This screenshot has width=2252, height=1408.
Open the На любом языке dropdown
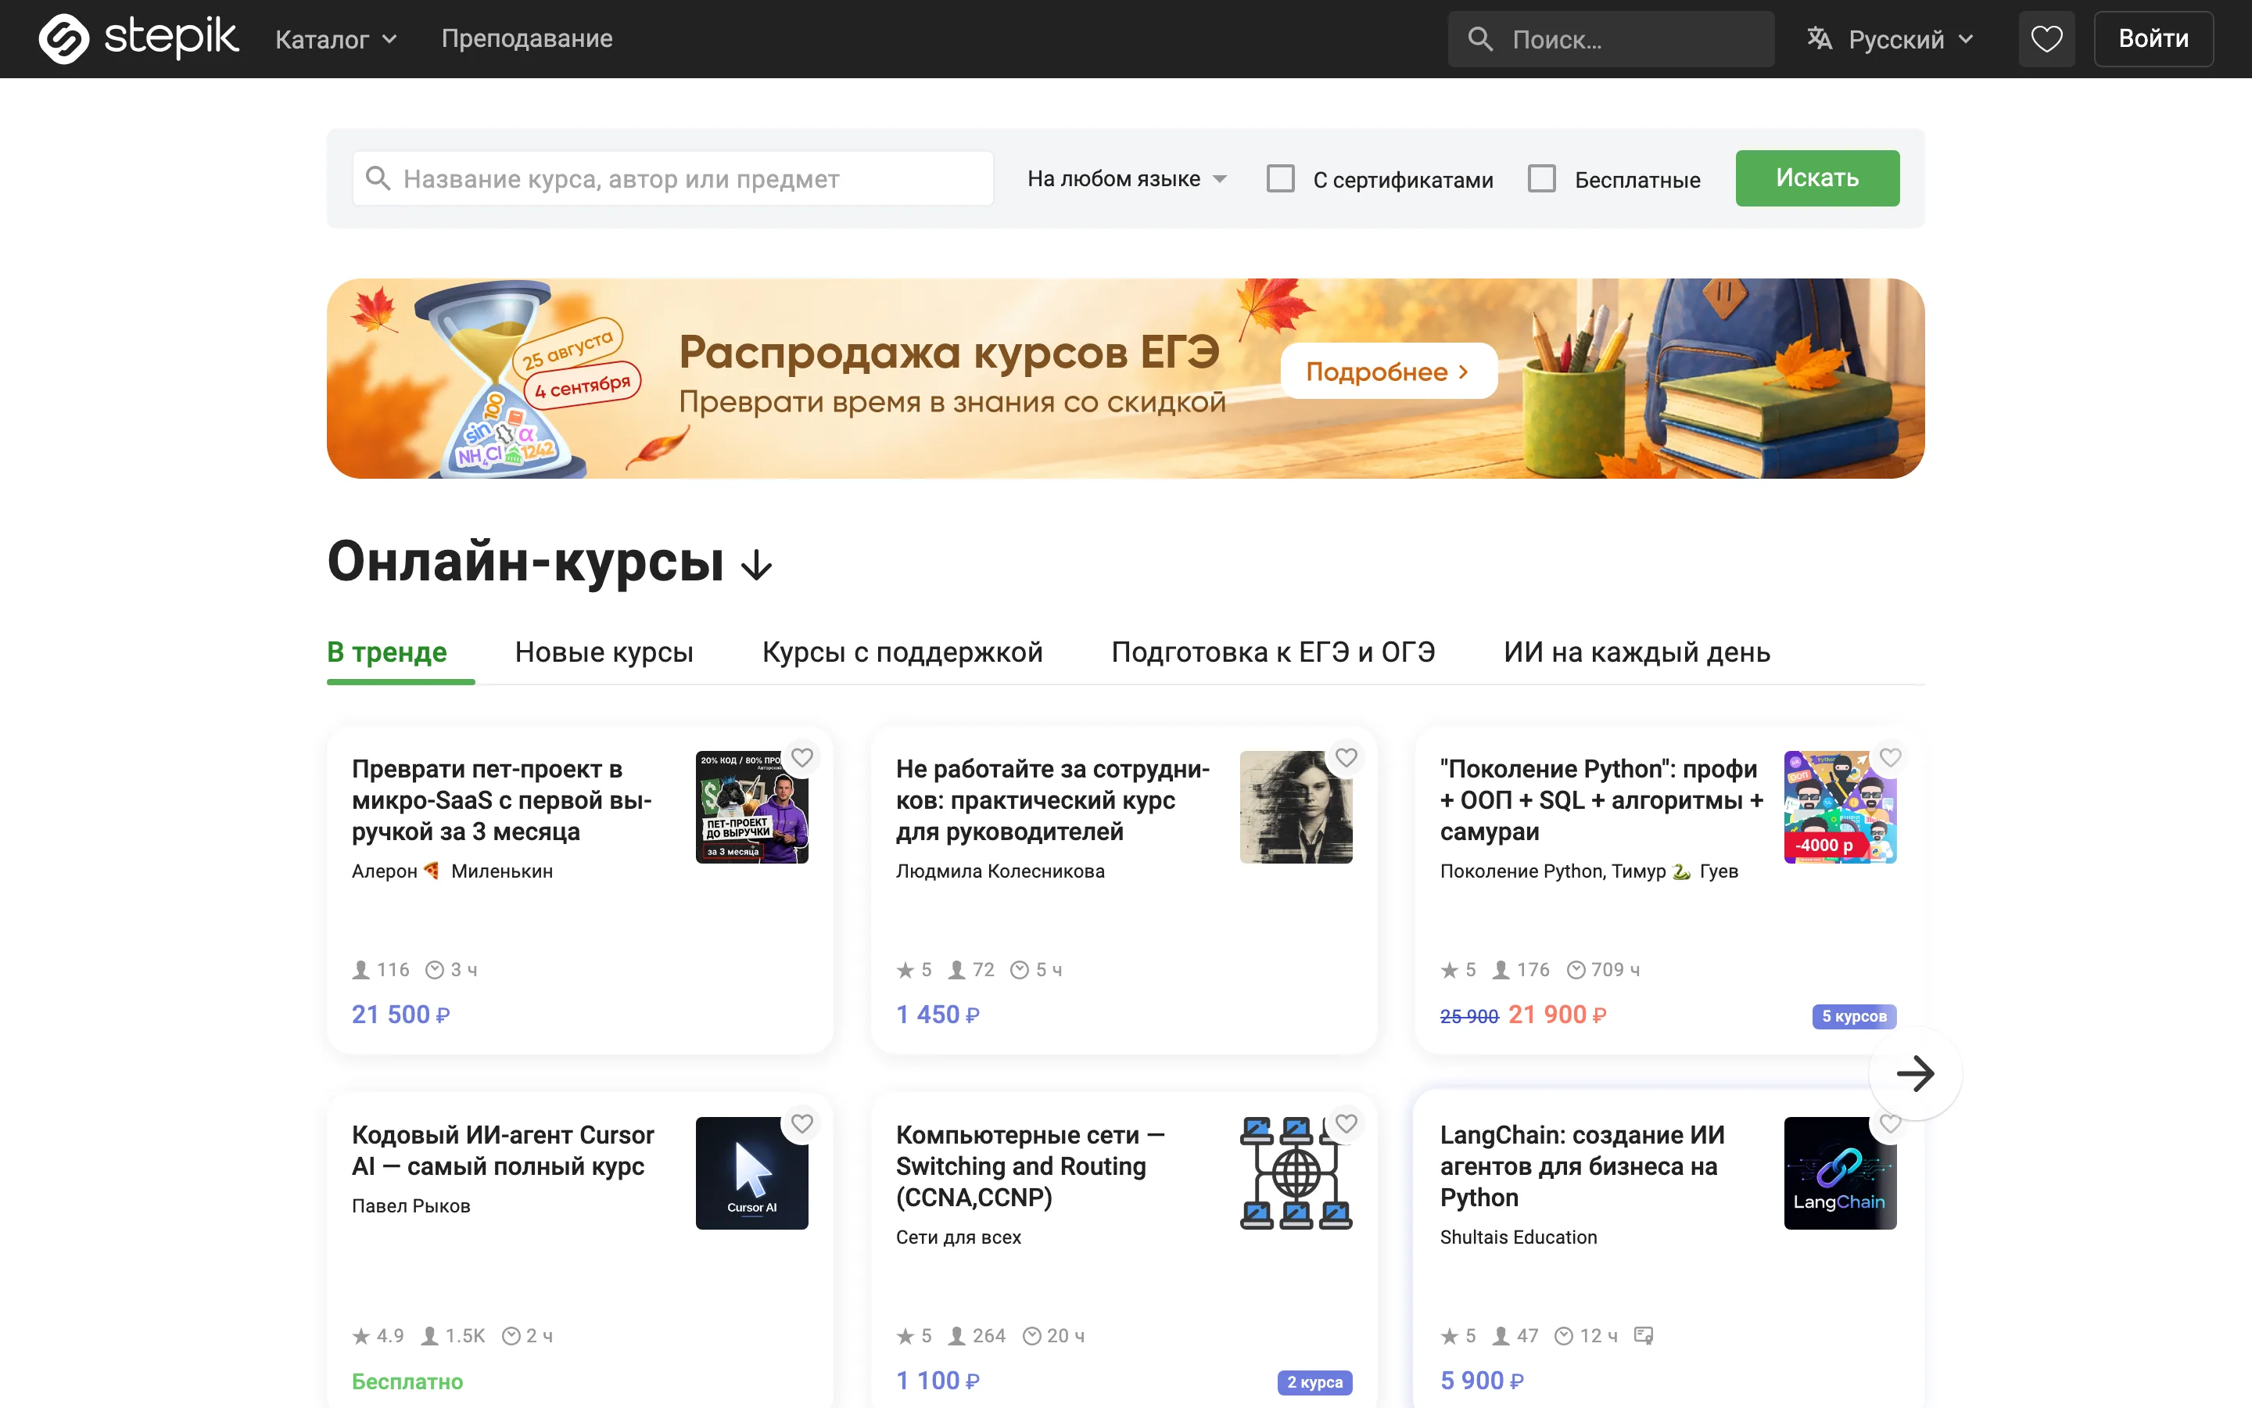point(1127,179)
